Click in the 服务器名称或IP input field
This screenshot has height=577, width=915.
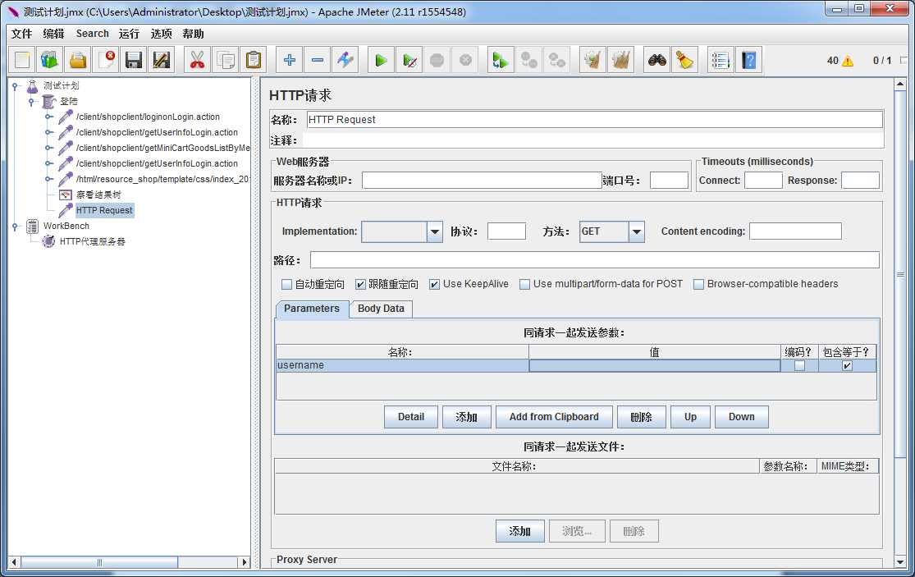[482, 181]
